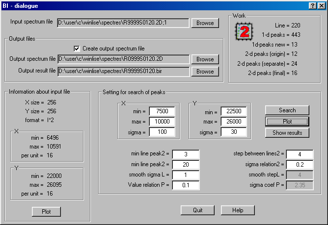Edit the step between lines2 field

[299, 154]
